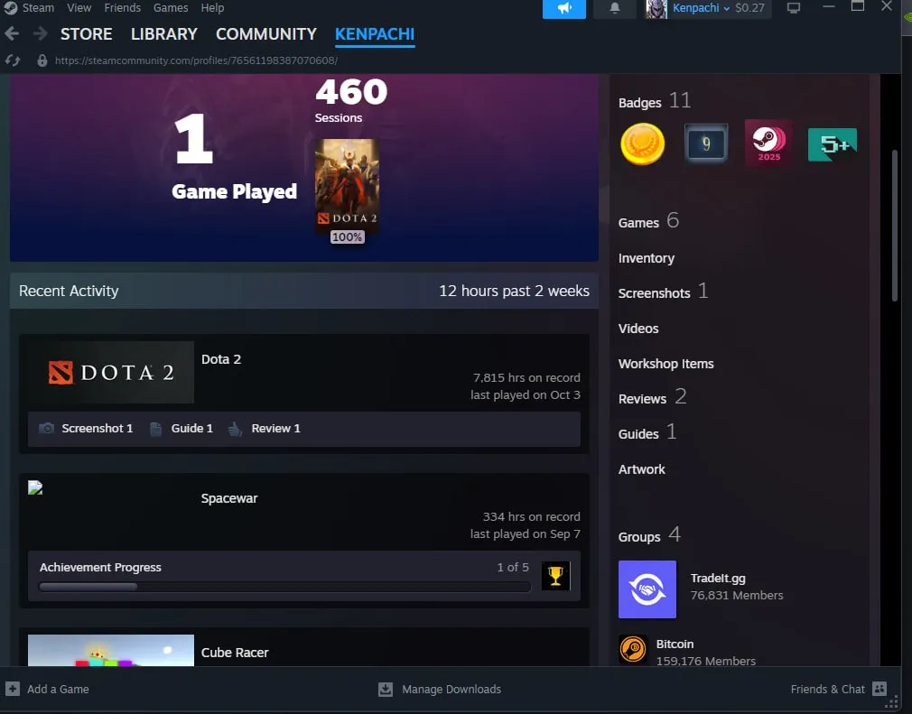
Task: Click the page vertical scrollbar
Action: coord(895,226)
